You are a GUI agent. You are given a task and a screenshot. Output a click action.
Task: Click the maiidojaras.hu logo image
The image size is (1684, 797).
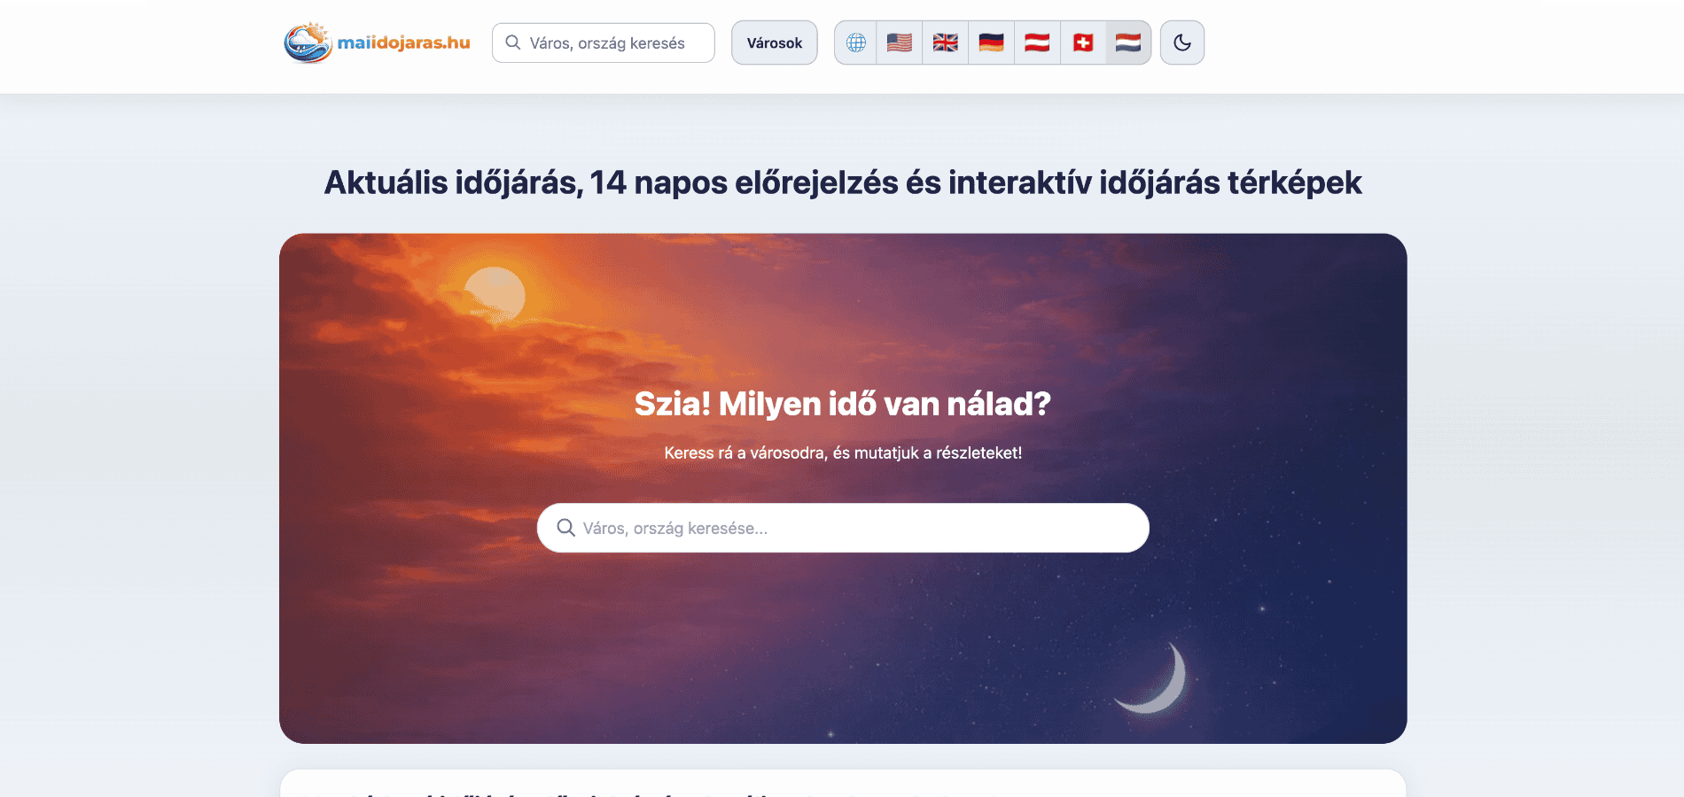pos(308,43)
